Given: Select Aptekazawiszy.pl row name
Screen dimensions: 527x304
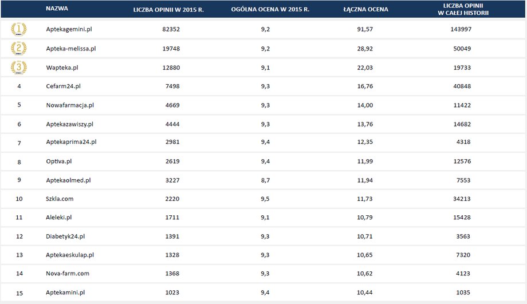Looking at the screenshot, I should [x=69, y=124].
